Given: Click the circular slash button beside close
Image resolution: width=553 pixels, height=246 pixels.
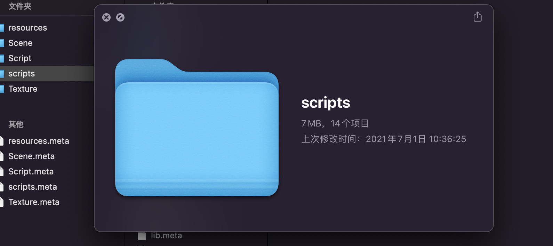Looking at the screenshot, I should (x=120, y=17).
